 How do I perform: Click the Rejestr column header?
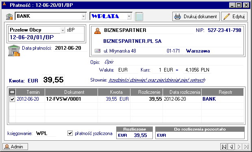223,92
